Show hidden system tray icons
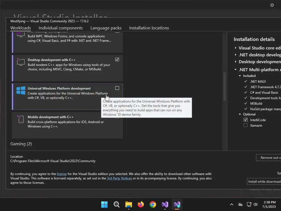The image size is (281, 211). (x=232, y=204)
